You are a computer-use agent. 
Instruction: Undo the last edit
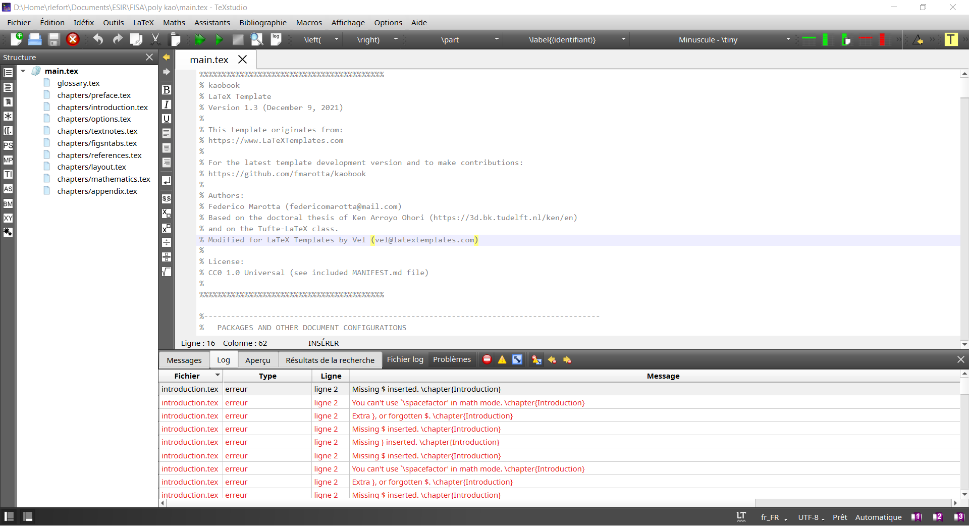98,39
